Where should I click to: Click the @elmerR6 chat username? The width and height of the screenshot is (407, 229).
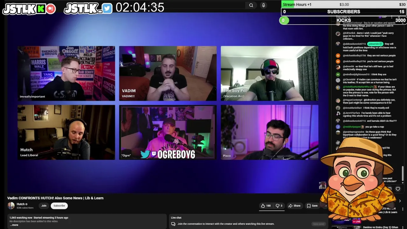(x=348, y=66)
